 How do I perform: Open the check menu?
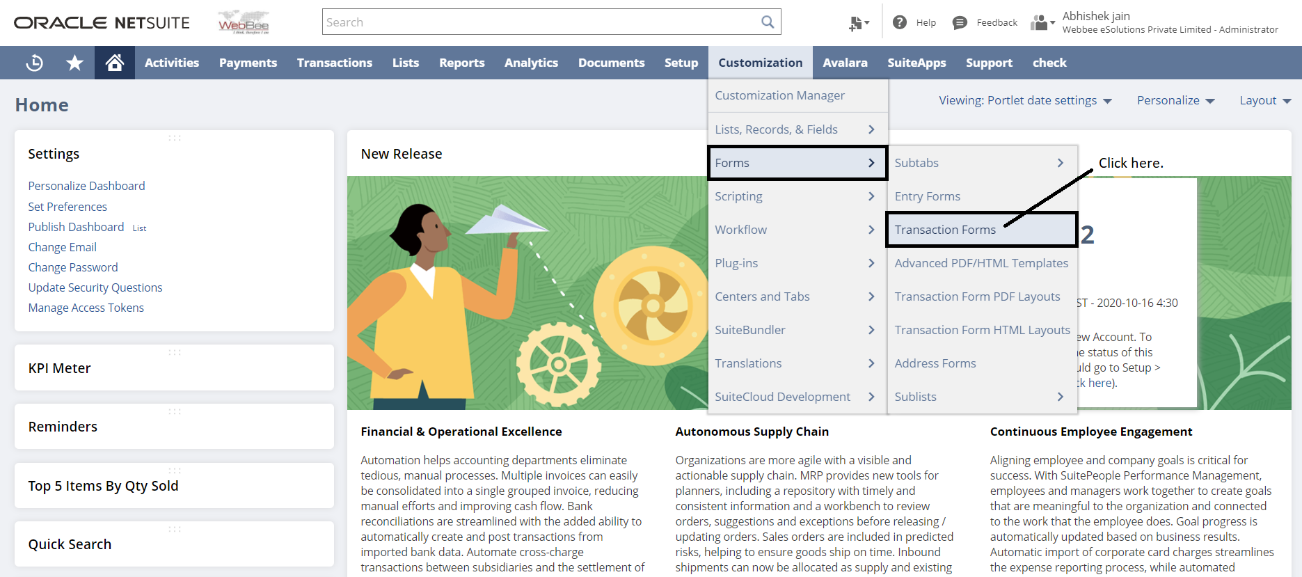[1049, 63]
